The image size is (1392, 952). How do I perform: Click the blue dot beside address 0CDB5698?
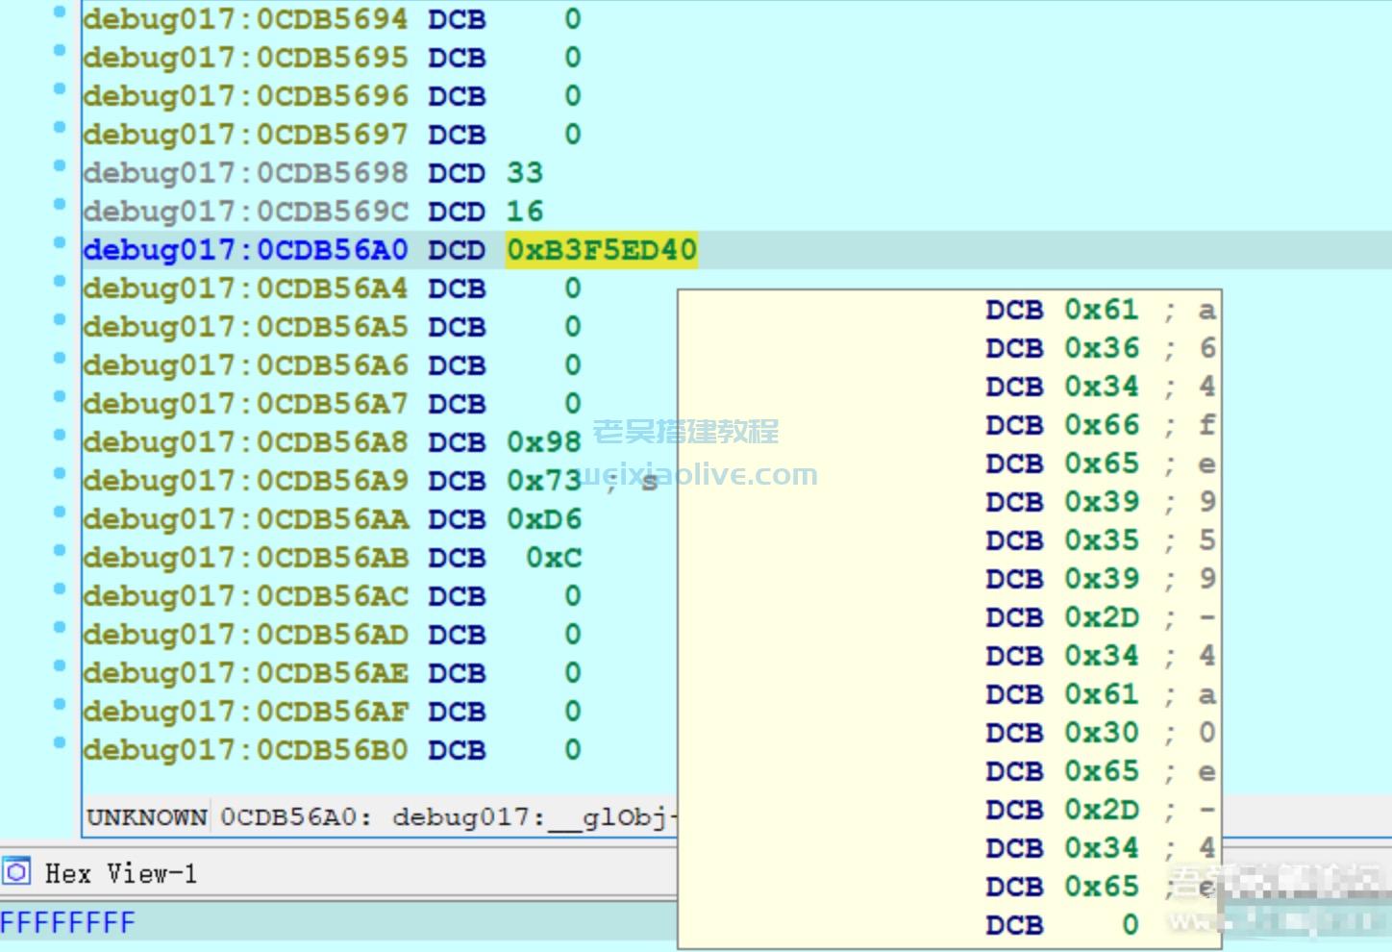point(60,165)
